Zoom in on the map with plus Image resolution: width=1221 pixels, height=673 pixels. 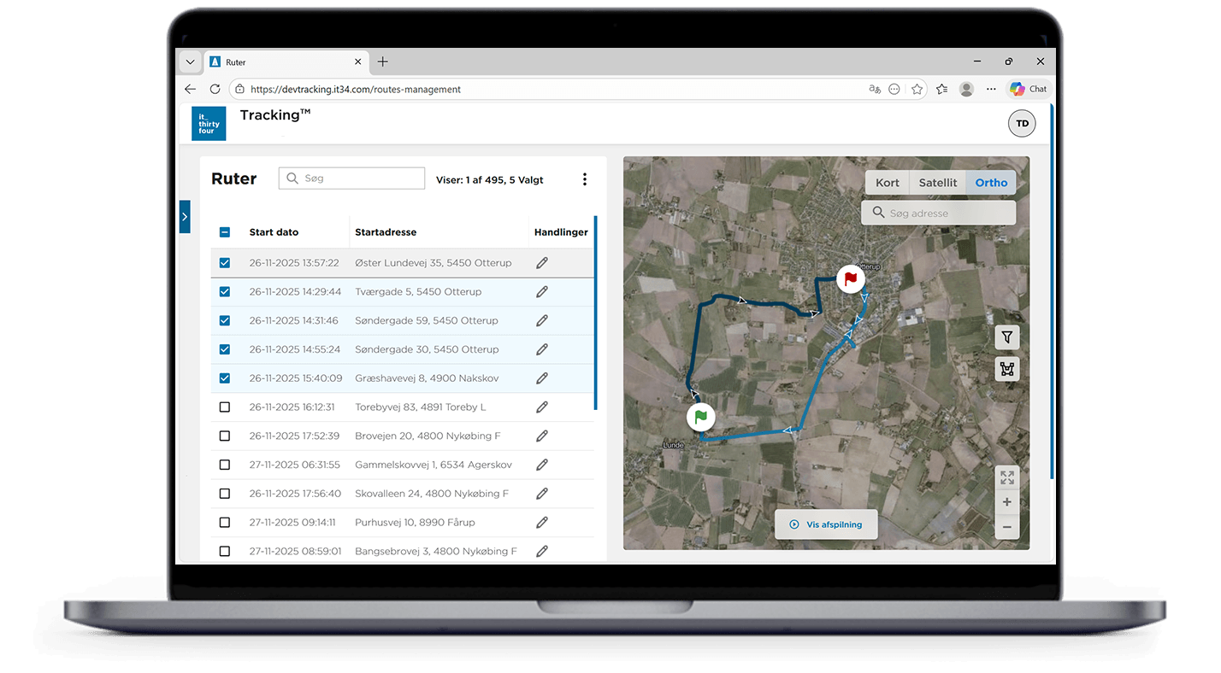coord(1007,502)
